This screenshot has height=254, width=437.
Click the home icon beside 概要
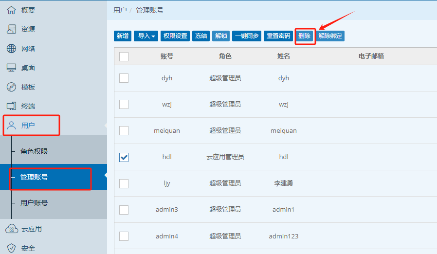[x=11, y=10]
